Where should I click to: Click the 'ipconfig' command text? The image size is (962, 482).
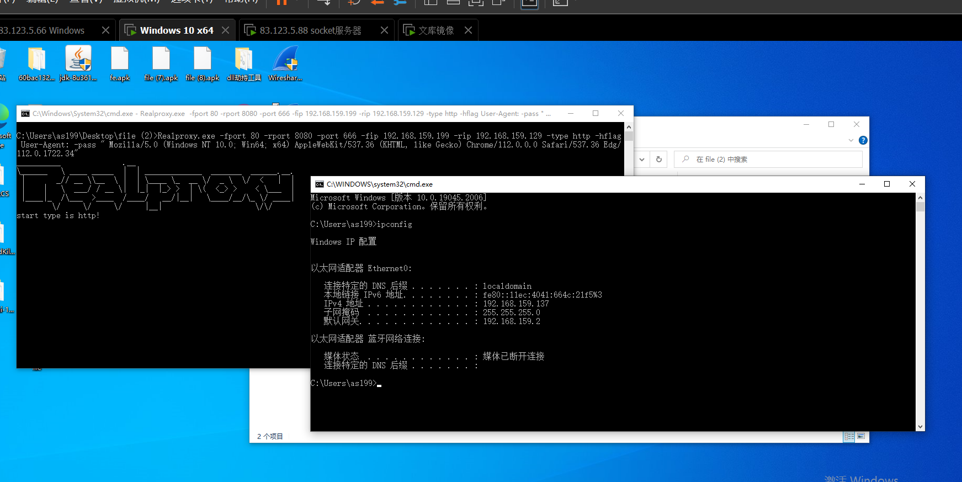[394, 224]
